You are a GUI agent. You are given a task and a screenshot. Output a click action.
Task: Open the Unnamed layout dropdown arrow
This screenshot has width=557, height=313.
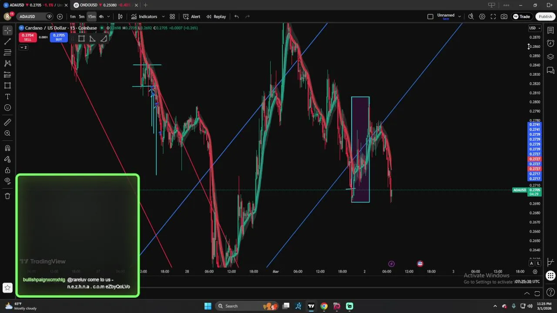click(460, 17)
